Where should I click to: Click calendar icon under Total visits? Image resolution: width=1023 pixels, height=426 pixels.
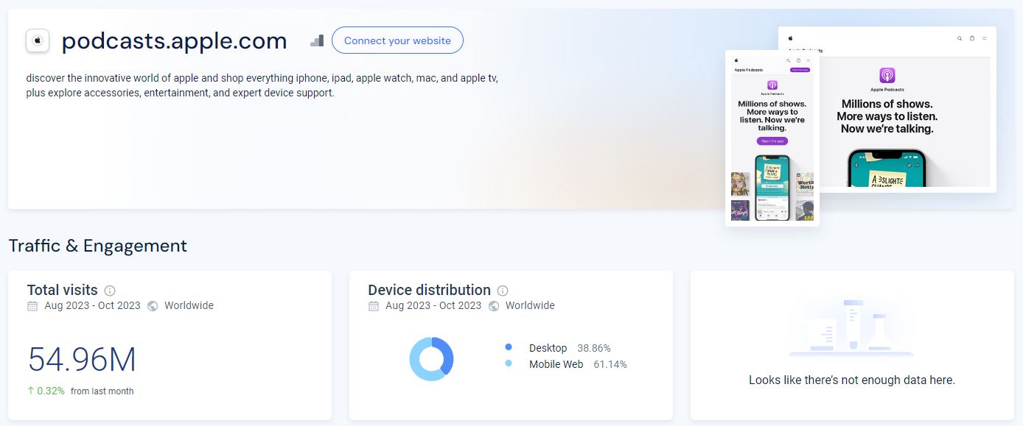pyautogui.click(x=32, y=306)
